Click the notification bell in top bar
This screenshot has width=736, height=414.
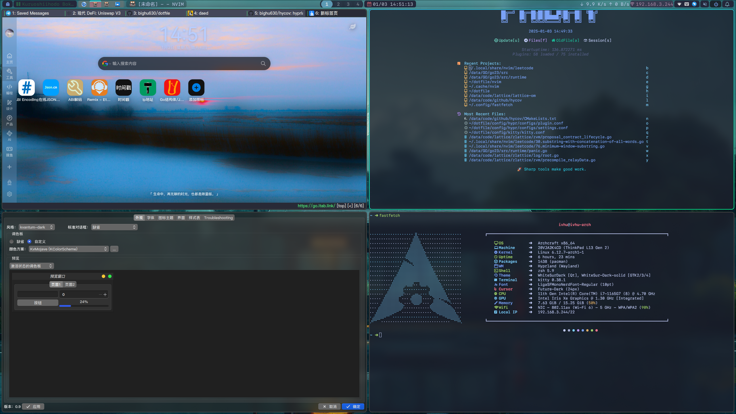pyautogui.click(x=727, y=4)
